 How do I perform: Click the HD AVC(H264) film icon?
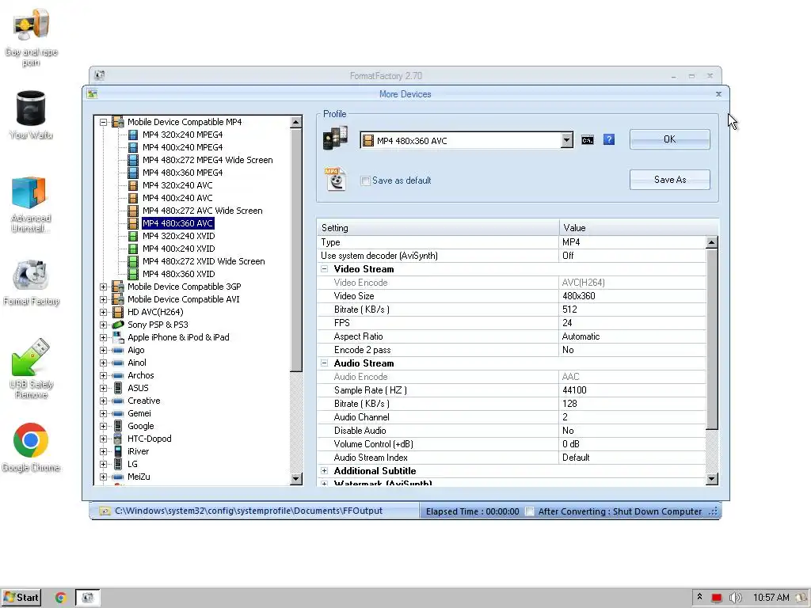[x=118, y=312]
